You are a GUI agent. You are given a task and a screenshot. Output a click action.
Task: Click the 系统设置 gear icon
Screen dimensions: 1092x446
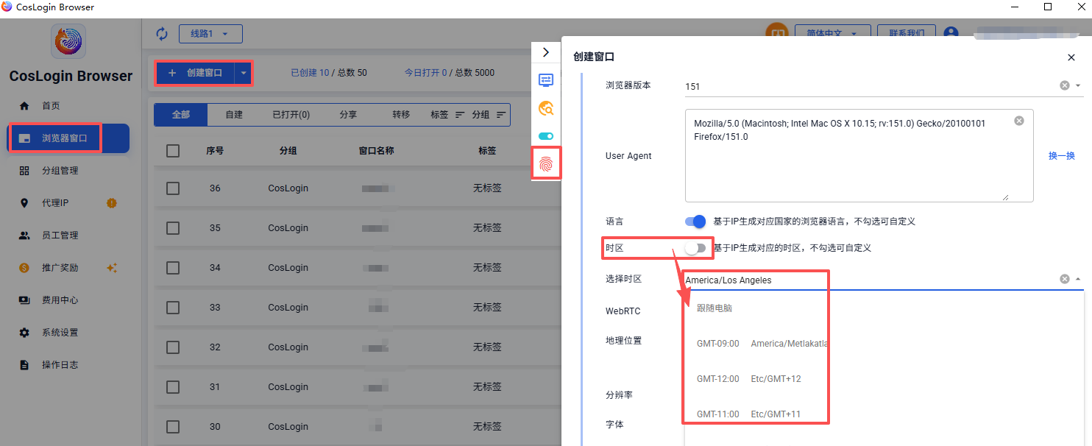pos(24,333)
